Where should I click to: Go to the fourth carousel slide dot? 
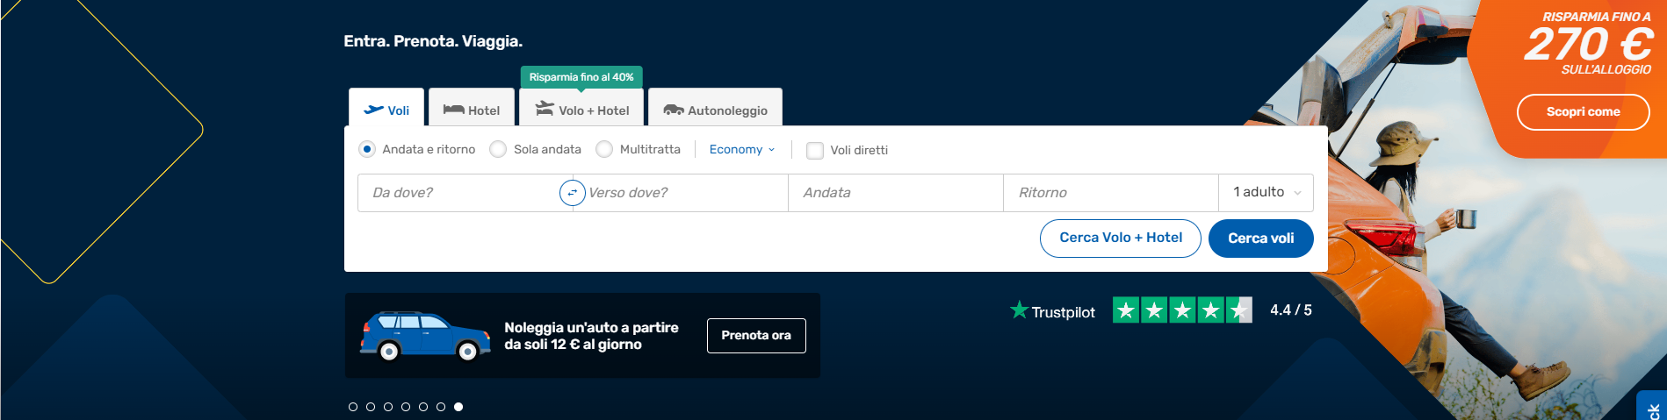click(406, 407)
